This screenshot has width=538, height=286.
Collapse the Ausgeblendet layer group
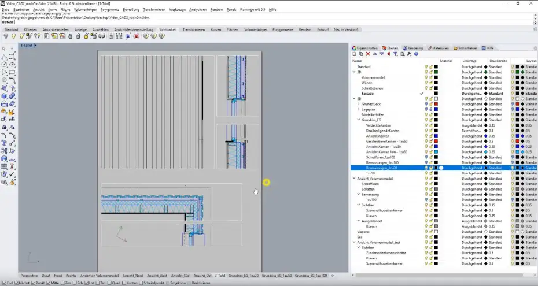click(359, 221)
